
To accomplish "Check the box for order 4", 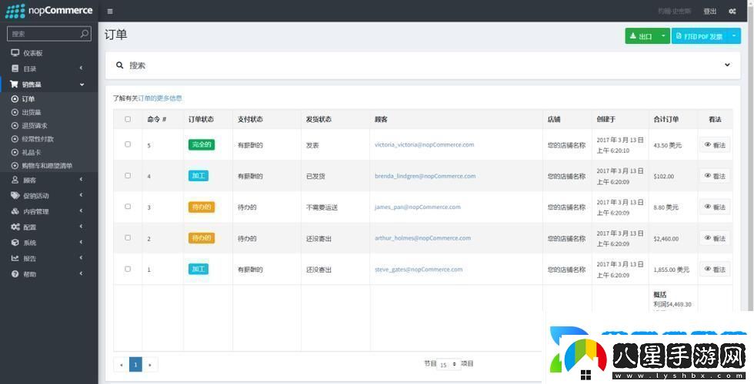I will pyautogui.click(x=128, y=175).
